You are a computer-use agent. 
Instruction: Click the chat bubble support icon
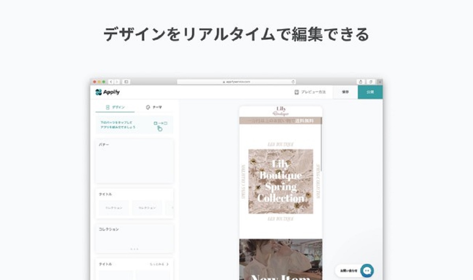[367, 271]
